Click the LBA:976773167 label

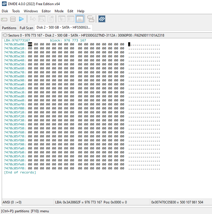click(x=17, y=40)
